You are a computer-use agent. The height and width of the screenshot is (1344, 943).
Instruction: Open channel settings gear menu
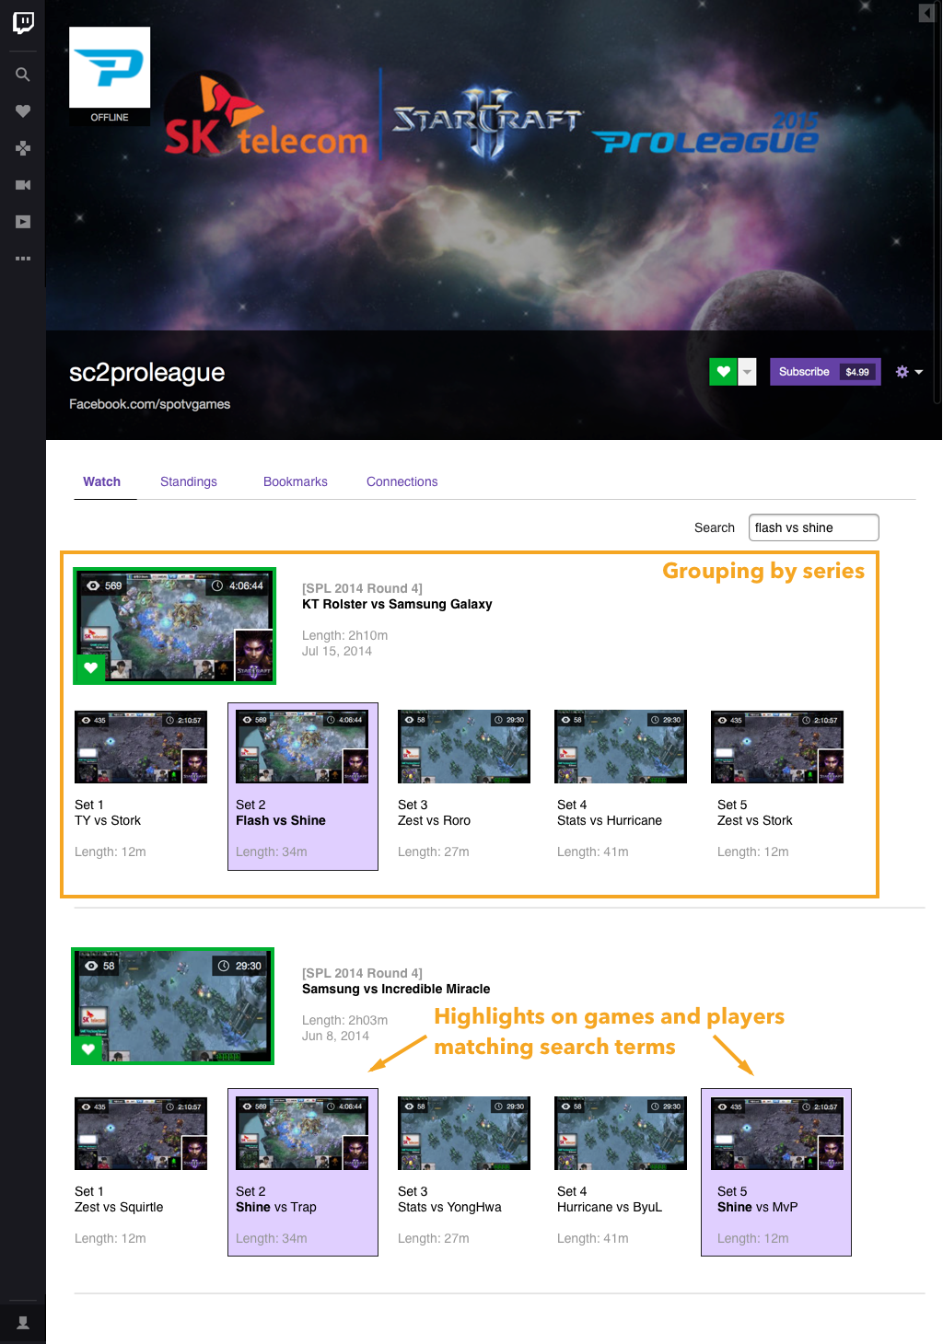[909, 372]
